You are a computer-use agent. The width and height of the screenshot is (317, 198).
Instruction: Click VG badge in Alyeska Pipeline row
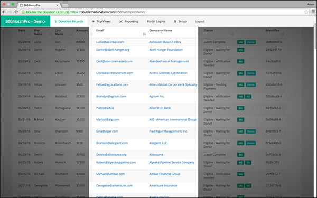pos(248,163)
